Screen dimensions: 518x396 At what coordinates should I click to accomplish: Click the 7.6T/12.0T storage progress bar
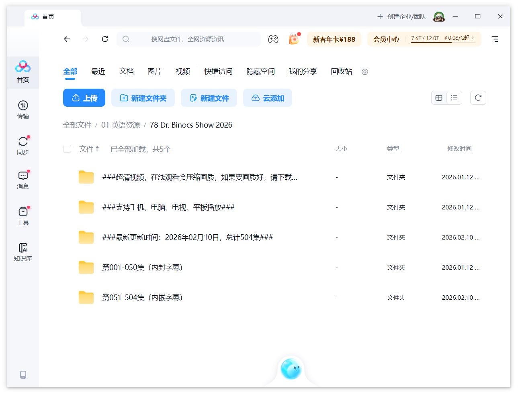coord(425,39)
